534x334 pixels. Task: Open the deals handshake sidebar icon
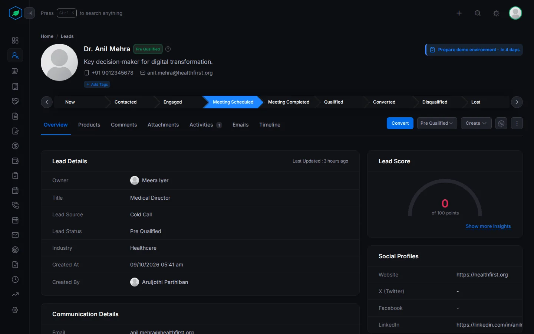(x=15, y=101)
